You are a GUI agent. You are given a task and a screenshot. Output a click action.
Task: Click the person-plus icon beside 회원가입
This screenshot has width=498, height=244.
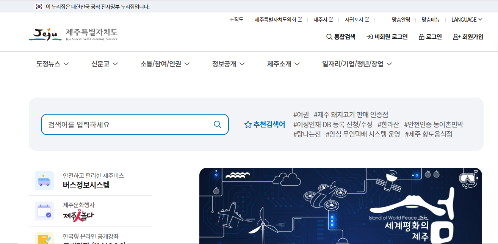tap(457, 37)
